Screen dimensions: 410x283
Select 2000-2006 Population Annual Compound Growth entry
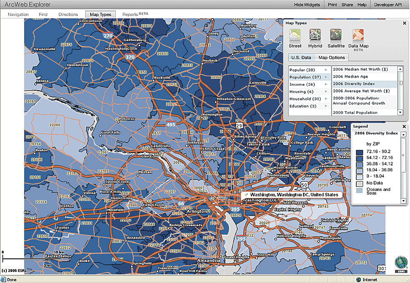point(364,101)
